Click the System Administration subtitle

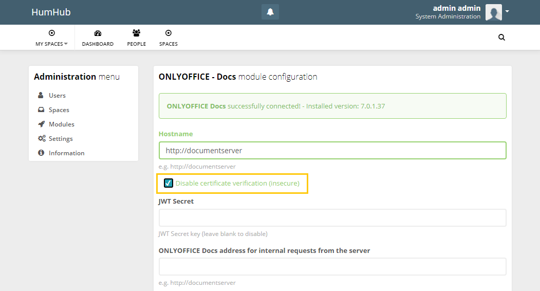click(x=448, y=16)
